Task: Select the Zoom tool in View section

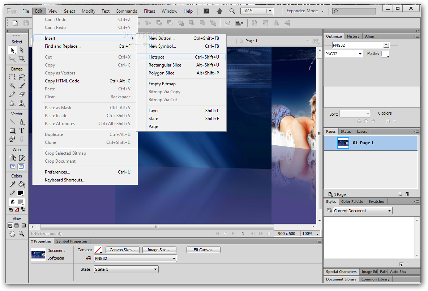Action: click(x=22, y=234)
